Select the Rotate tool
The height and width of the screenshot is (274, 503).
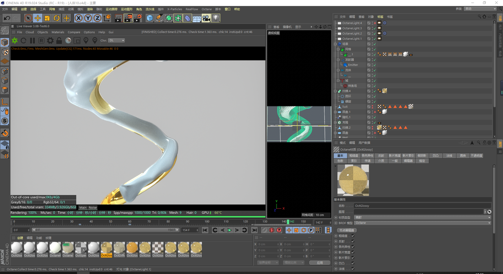pyautogui.click(x=57, y=18)
